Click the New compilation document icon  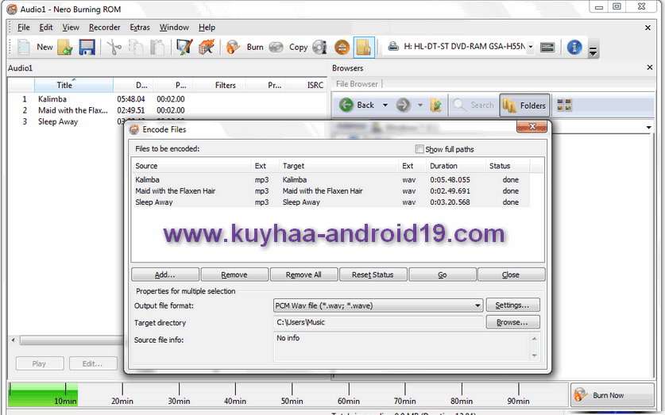24,47
